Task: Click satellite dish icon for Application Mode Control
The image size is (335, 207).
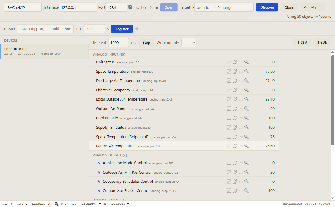Action: click(235, 163)
